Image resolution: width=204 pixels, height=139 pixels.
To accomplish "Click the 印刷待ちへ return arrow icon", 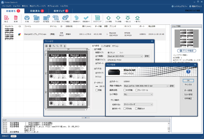I will click(x=76, y=19).
